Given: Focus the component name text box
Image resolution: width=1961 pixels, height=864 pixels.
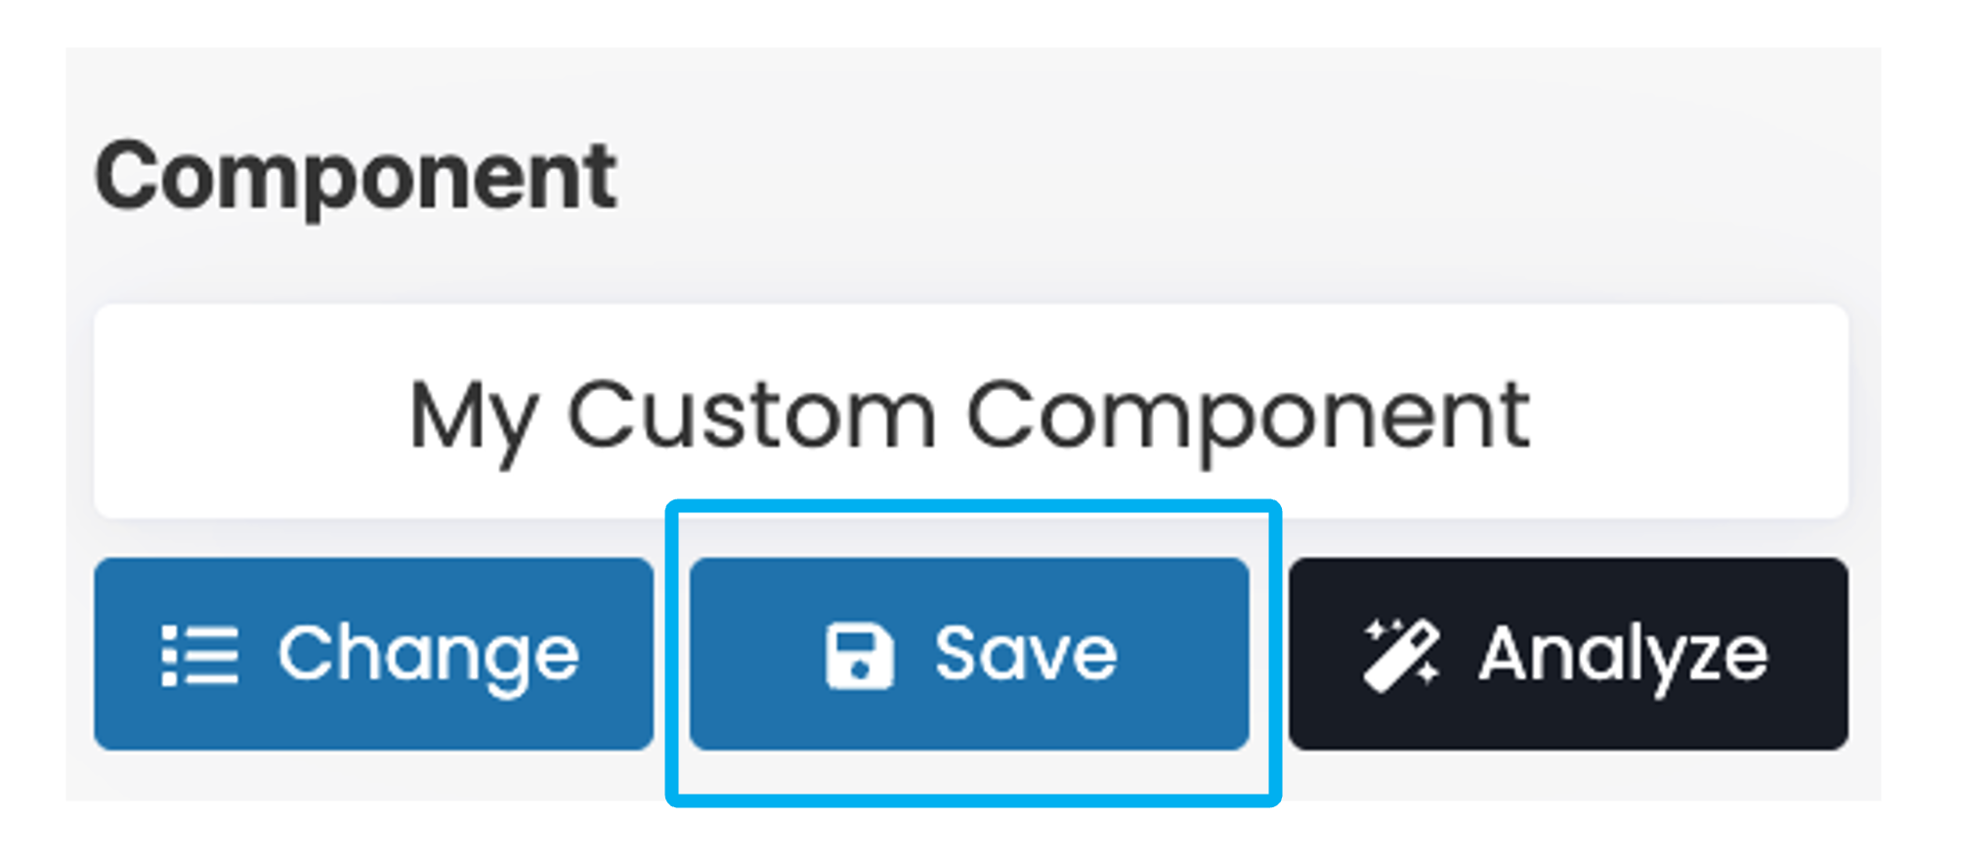Looking at the screenshot, I should point(970,411).
